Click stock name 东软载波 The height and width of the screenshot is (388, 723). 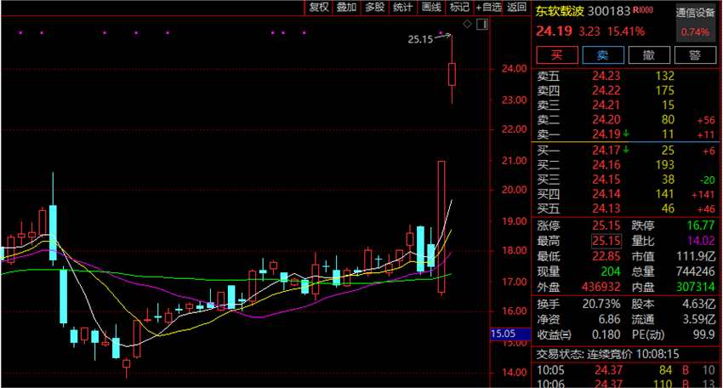(560, 11)
